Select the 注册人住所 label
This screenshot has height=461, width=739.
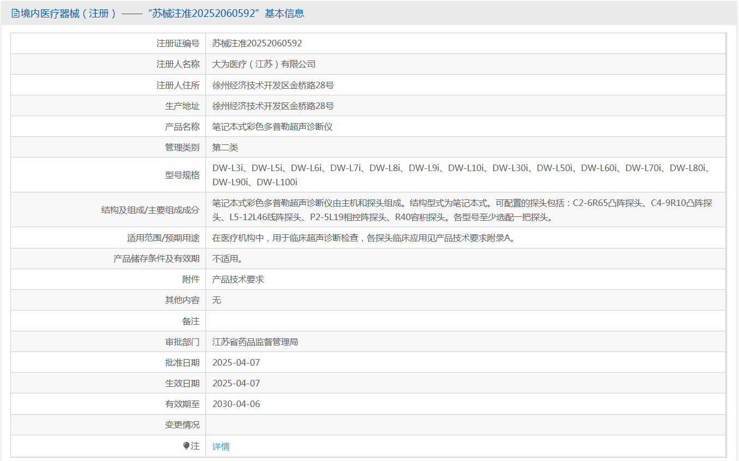[178, 85]
